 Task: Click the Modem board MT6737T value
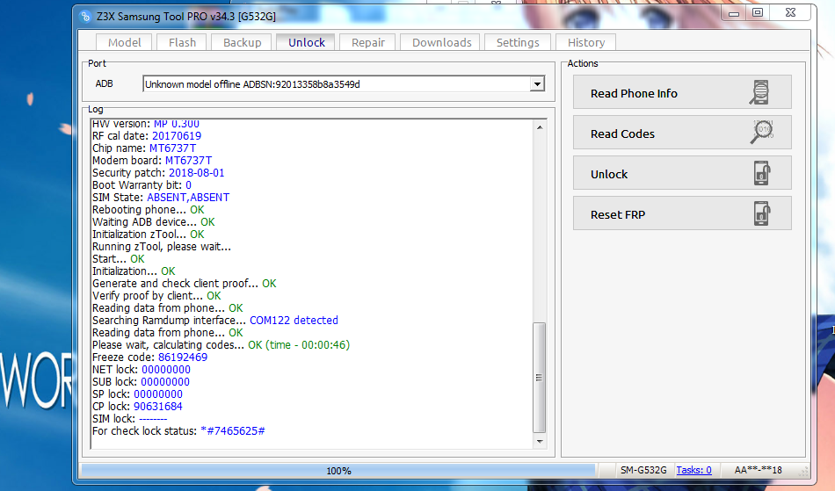[188, 160]
